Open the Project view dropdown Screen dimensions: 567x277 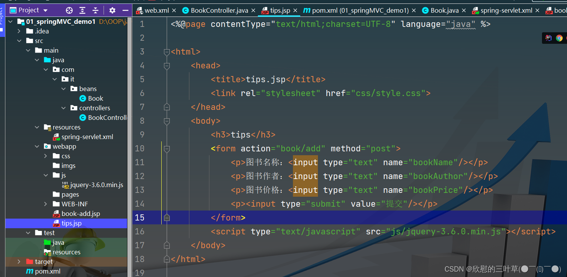point(46,10)
